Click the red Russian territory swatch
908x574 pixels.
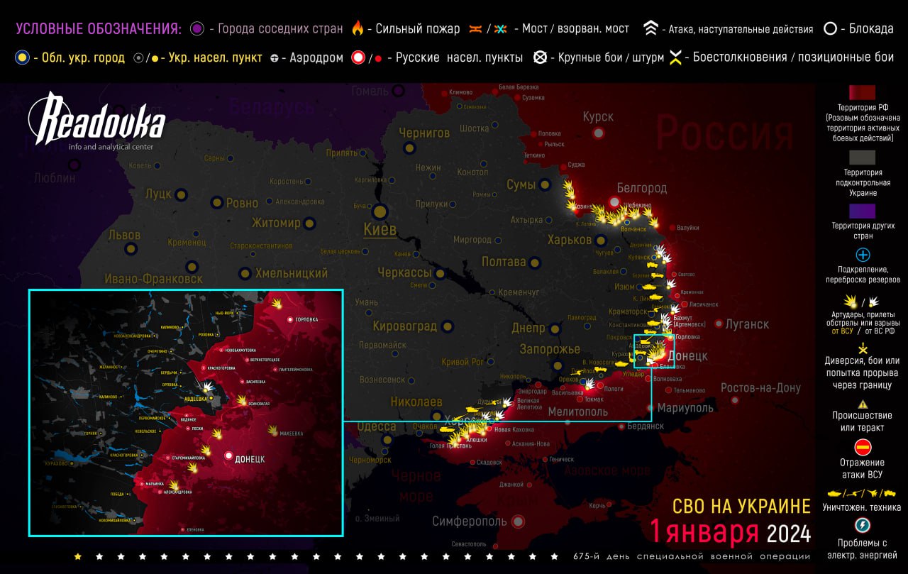[x=863, y=94]
